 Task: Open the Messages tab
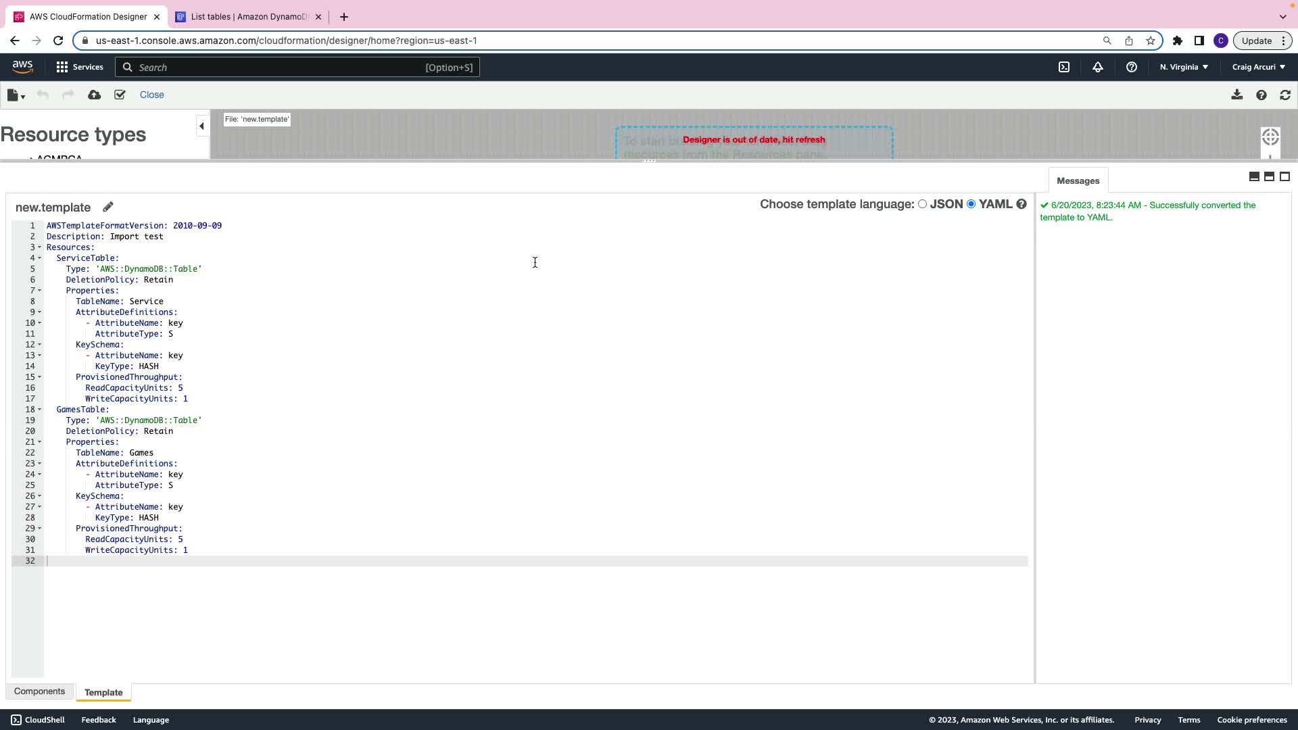tap(1078, 181)
